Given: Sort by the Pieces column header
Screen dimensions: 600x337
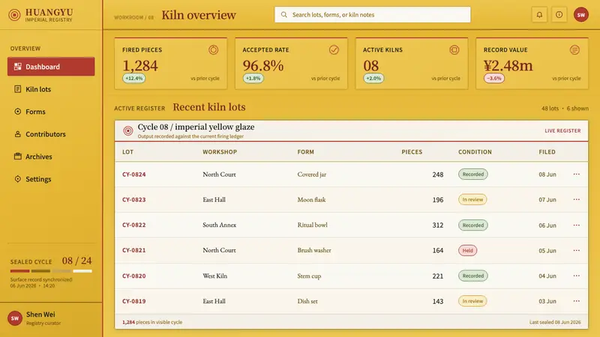Looking at the screenshot, I should pos(412,152).
